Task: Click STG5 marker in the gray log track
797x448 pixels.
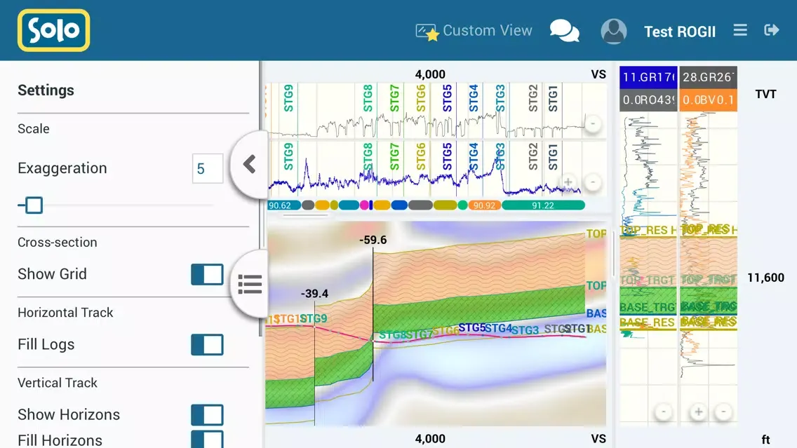Action: click(x=447, y=98)
